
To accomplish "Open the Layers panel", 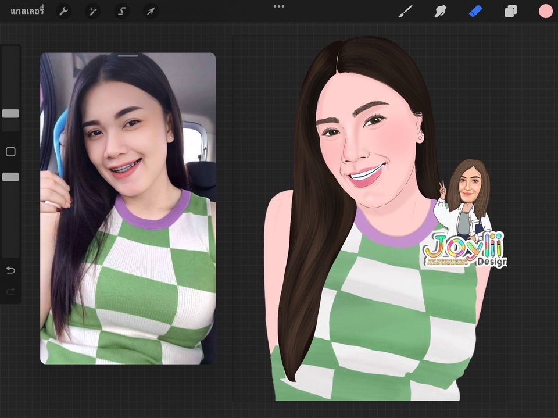I will click(x=511, y=11).
